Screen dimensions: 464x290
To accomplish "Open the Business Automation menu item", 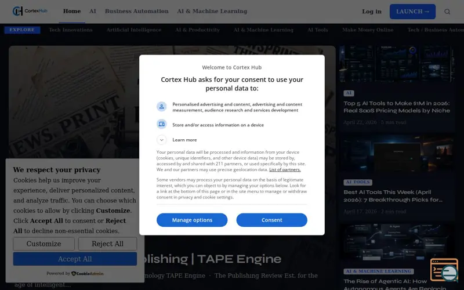I will 137,11.
